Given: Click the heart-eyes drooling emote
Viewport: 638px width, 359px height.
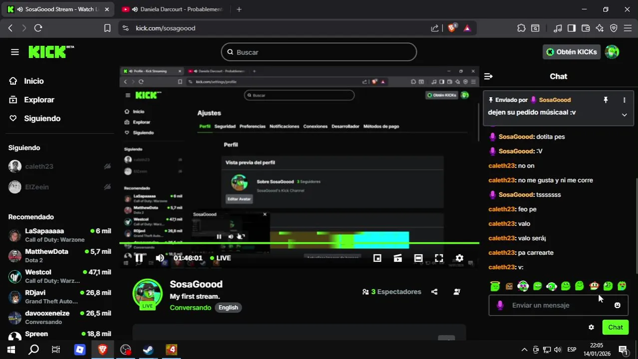Looking at the screenshot, I should click(x=622, y=286).
